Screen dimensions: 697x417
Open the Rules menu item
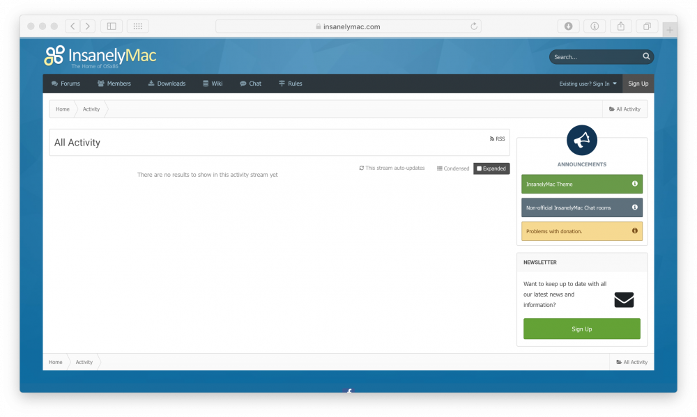point(290,84)
